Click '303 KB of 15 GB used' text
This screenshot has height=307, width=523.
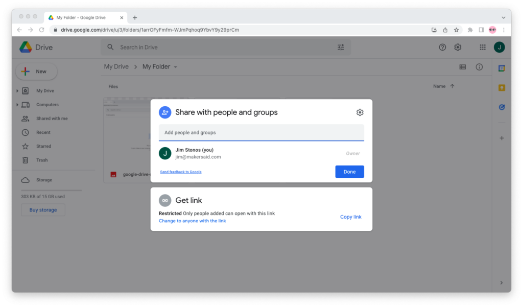tap(43, 197)
